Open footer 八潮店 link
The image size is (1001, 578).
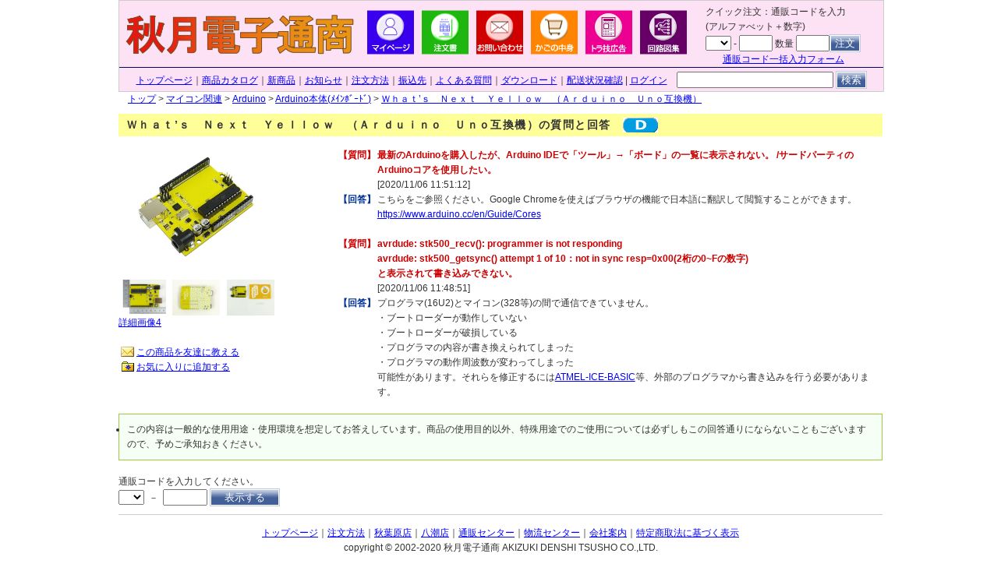point(435,533)
